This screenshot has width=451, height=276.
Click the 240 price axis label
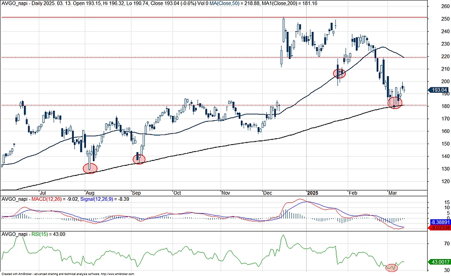pos(445,32)
